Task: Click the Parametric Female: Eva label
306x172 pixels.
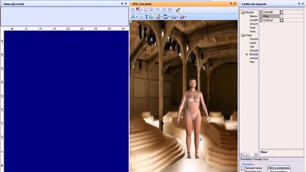Action: coord(254,159)
